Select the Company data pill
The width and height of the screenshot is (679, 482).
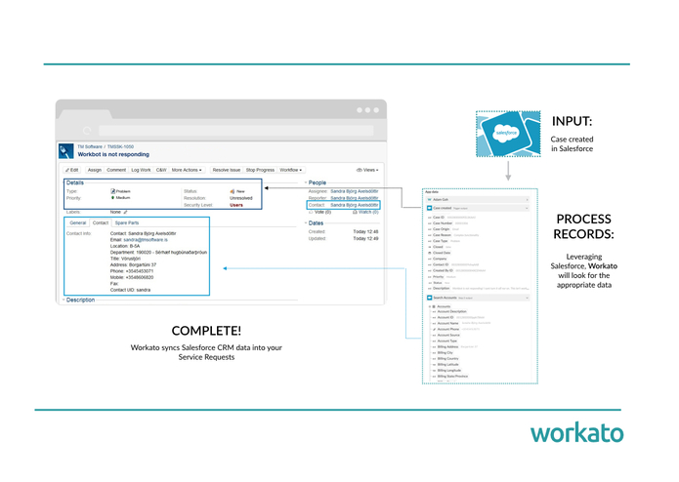(440, 259)
